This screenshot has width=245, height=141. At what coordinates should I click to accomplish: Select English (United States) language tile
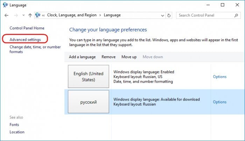pos(89,76)
